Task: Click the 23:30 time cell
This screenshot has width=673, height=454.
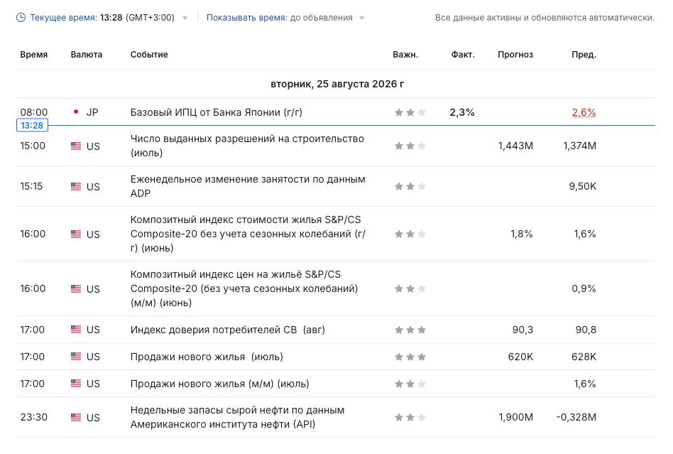Action: [34, 417]
